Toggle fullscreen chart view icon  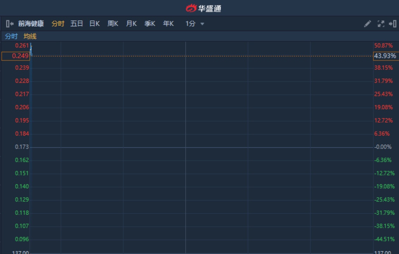pos(381,24)
